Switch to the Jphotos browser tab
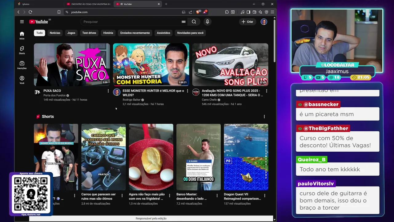394x222 pixels. click(38, 4)
